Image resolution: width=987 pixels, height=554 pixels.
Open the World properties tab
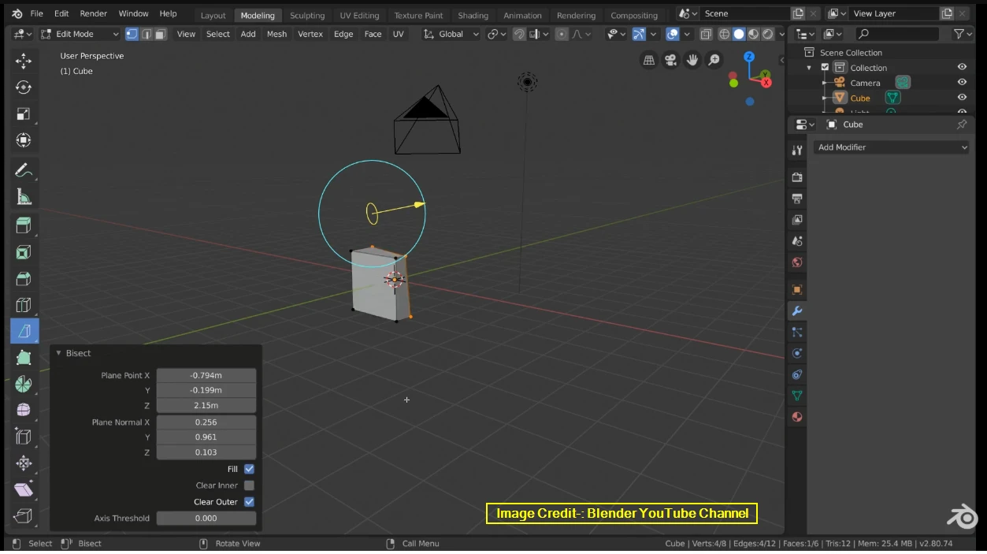coord(797,262)
